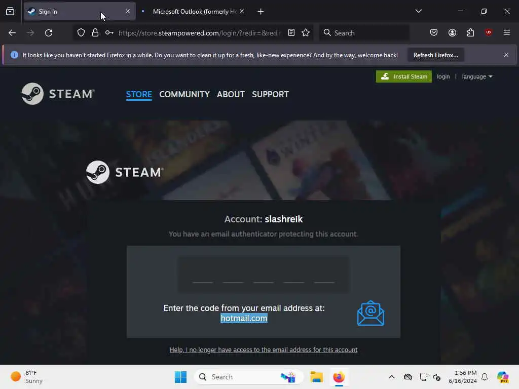Image resolution: width=519 pixels, height=389 pixels.
Task: Click the taskbar Search box
Action: (x=248, y=377)
